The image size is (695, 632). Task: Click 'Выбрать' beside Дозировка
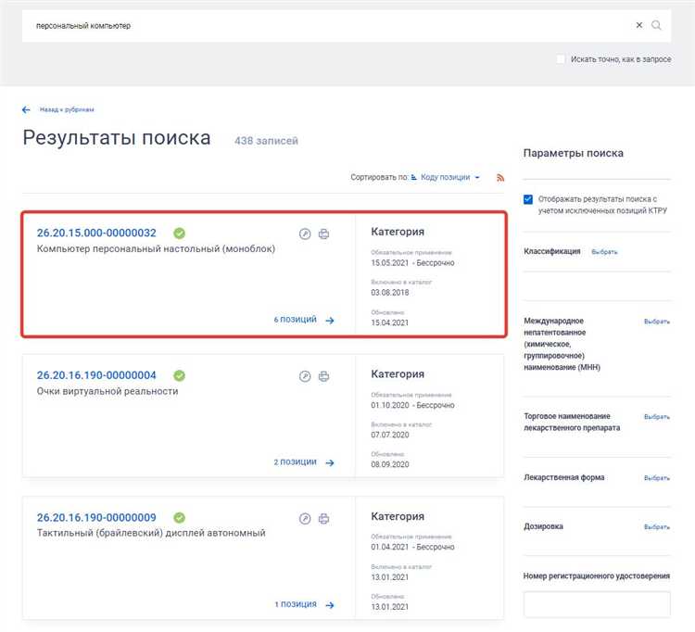pos(657,527)
